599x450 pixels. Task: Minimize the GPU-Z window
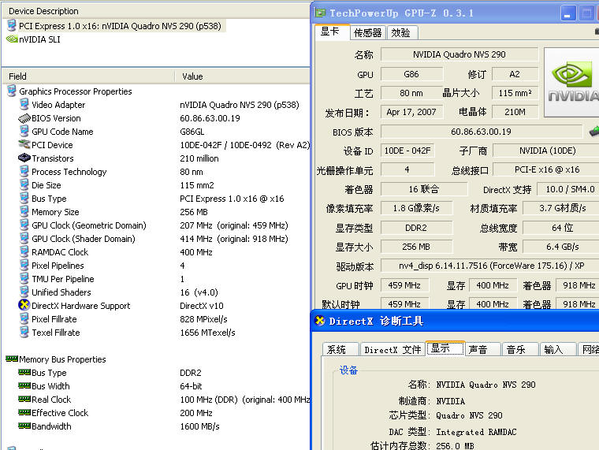click(x=568, y=13)
